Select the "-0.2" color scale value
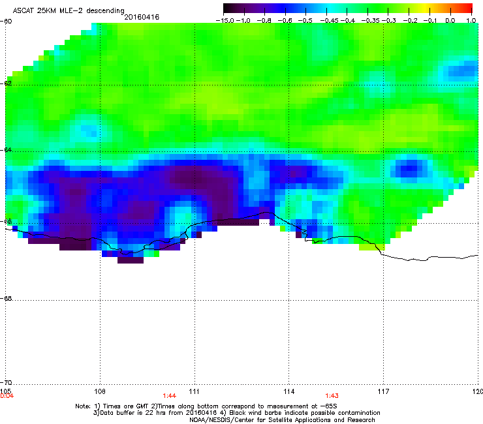The height and width of the screenshot is (424, 483). coord(411,21)
